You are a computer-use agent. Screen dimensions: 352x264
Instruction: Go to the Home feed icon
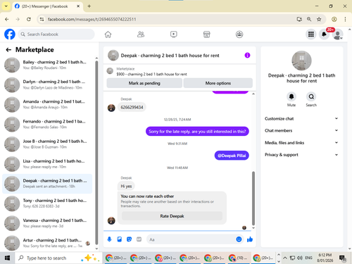tap(108, 34)
